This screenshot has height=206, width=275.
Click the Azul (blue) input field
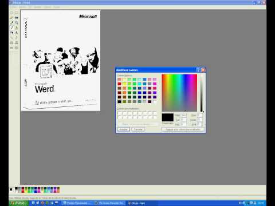[199, 124]
